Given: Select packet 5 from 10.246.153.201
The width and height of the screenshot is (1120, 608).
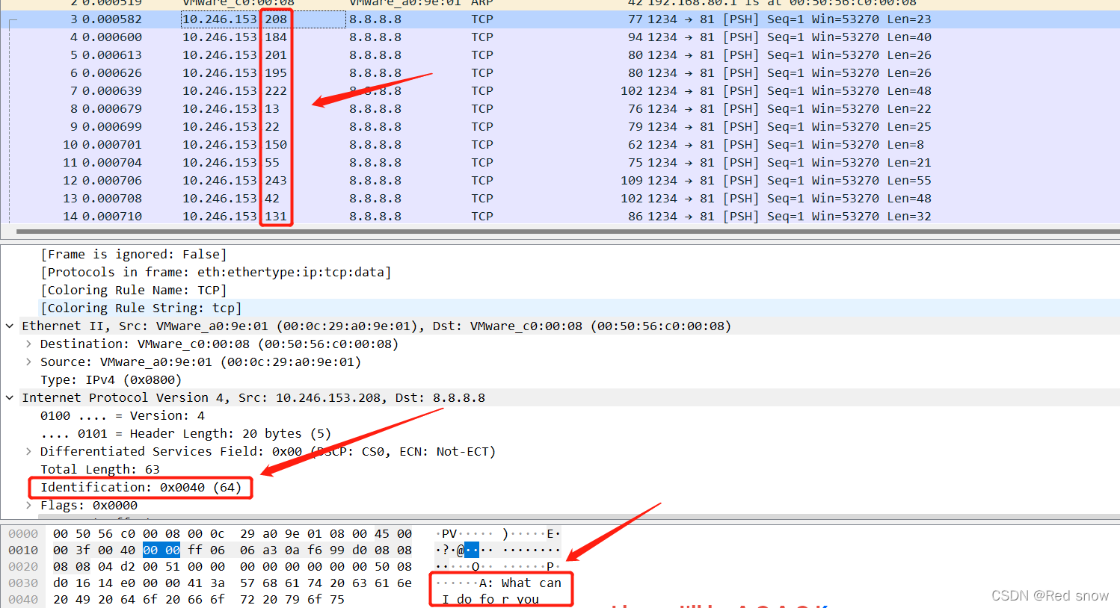Looking at the screenshot, I should coord(560,55).
